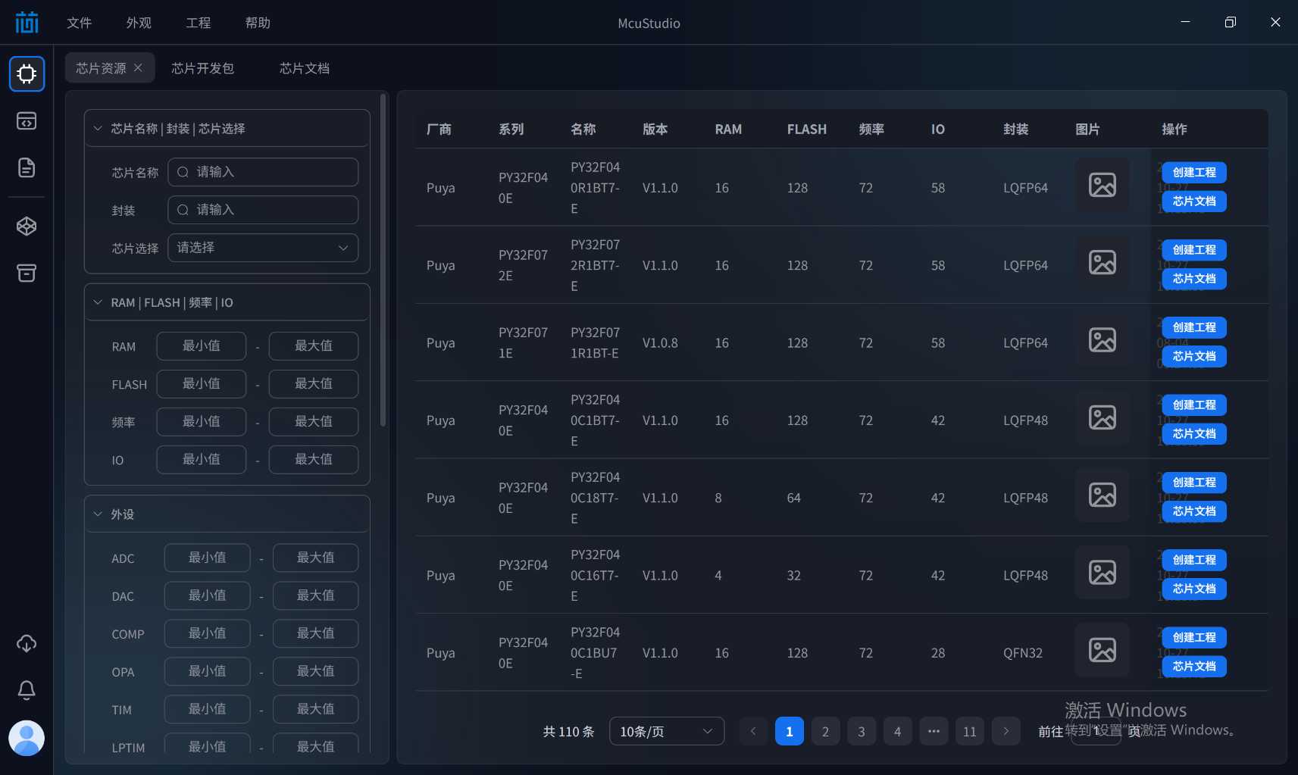View image of PY32F040R1BT7-E chip
Viewport: 1298px width, 775px height.
pos(1102,185)
